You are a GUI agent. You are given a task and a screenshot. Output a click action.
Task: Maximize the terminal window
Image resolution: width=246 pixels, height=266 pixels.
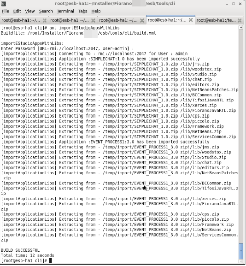click(234, 4)
